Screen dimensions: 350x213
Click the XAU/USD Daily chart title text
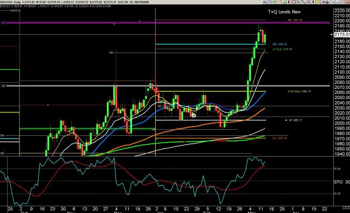11,2
